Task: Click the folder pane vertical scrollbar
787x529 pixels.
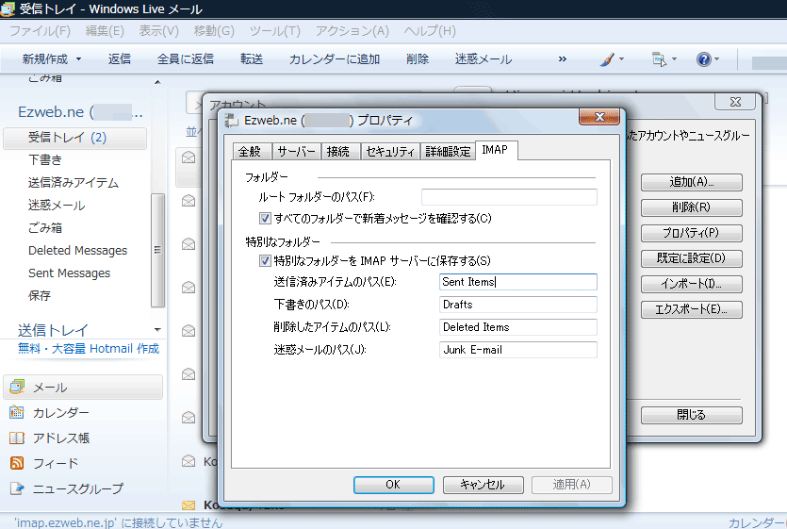Action: (x=157, y=250)
